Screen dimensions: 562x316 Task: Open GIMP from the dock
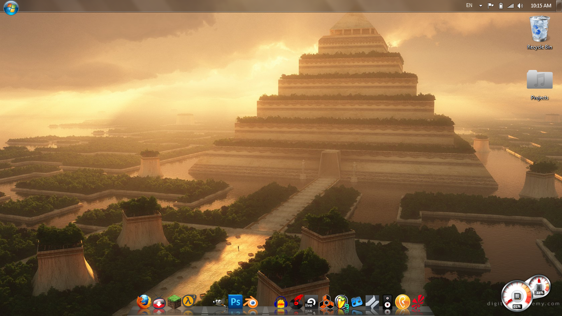click(x=220, y=303)
